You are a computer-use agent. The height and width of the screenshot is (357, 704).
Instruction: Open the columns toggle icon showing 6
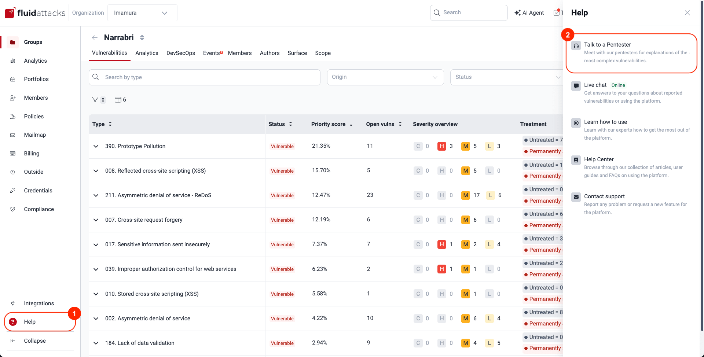(118, 100)
